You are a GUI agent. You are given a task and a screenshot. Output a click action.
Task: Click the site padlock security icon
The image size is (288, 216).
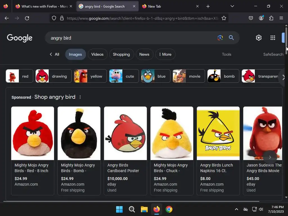click(x=62, y=18)
